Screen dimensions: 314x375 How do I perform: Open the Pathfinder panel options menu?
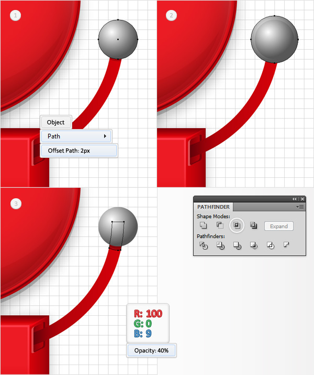(300, 207)
